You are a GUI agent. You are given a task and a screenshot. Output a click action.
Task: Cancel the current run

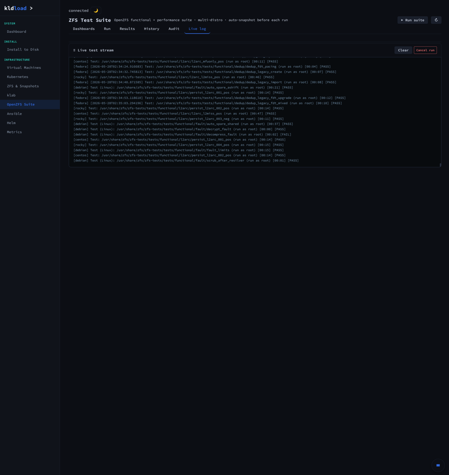[x=425, y=50]
